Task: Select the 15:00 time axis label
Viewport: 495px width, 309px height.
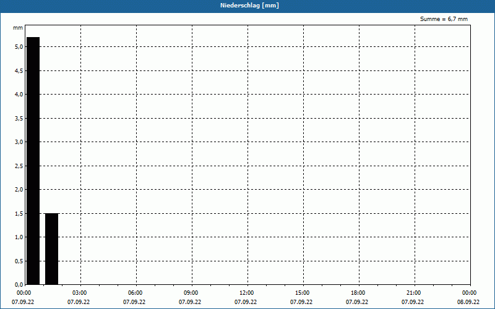Action: (303, 293)
